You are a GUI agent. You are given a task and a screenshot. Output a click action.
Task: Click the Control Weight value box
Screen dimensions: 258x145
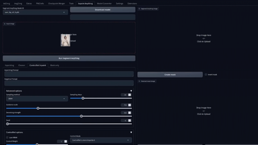[61, 141]
